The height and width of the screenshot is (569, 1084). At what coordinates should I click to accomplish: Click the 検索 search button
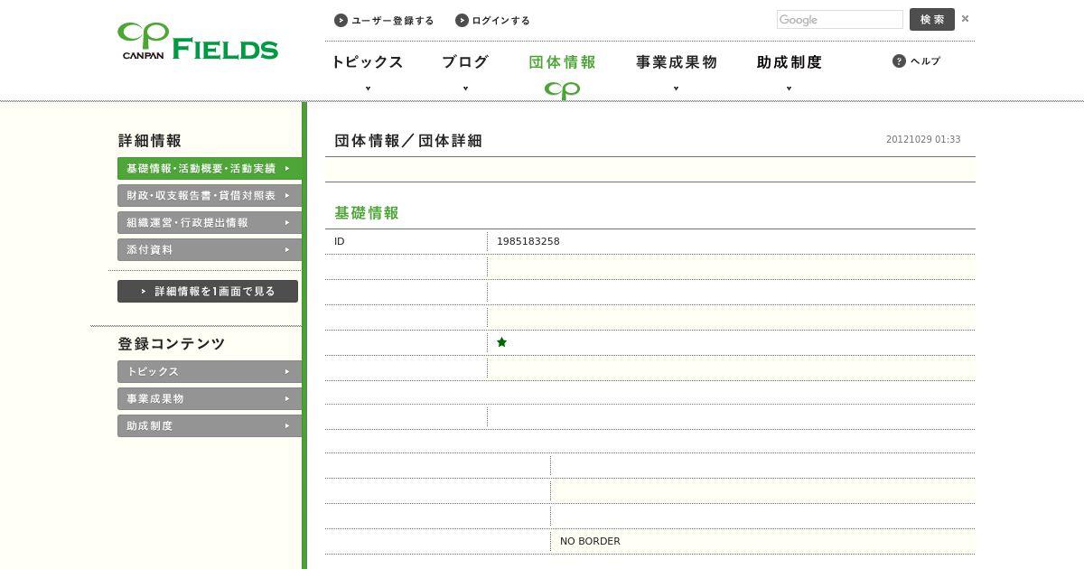pyautogui.click(x=932, y=19)
